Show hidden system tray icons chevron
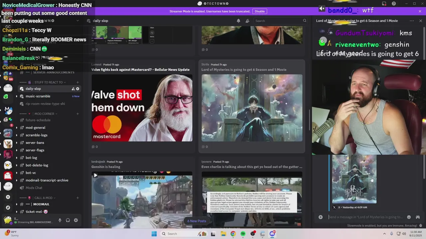426x239 pixels. pyautogui.click(x=384, y=234)
